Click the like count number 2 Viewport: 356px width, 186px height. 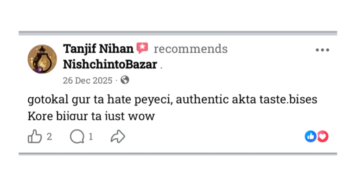49,136
